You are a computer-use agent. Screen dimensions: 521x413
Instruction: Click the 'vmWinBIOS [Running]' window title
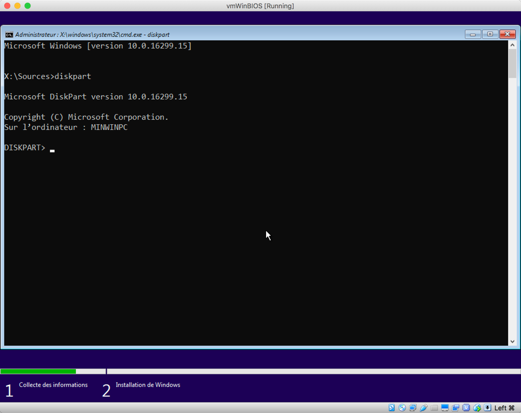click(260, 6)
